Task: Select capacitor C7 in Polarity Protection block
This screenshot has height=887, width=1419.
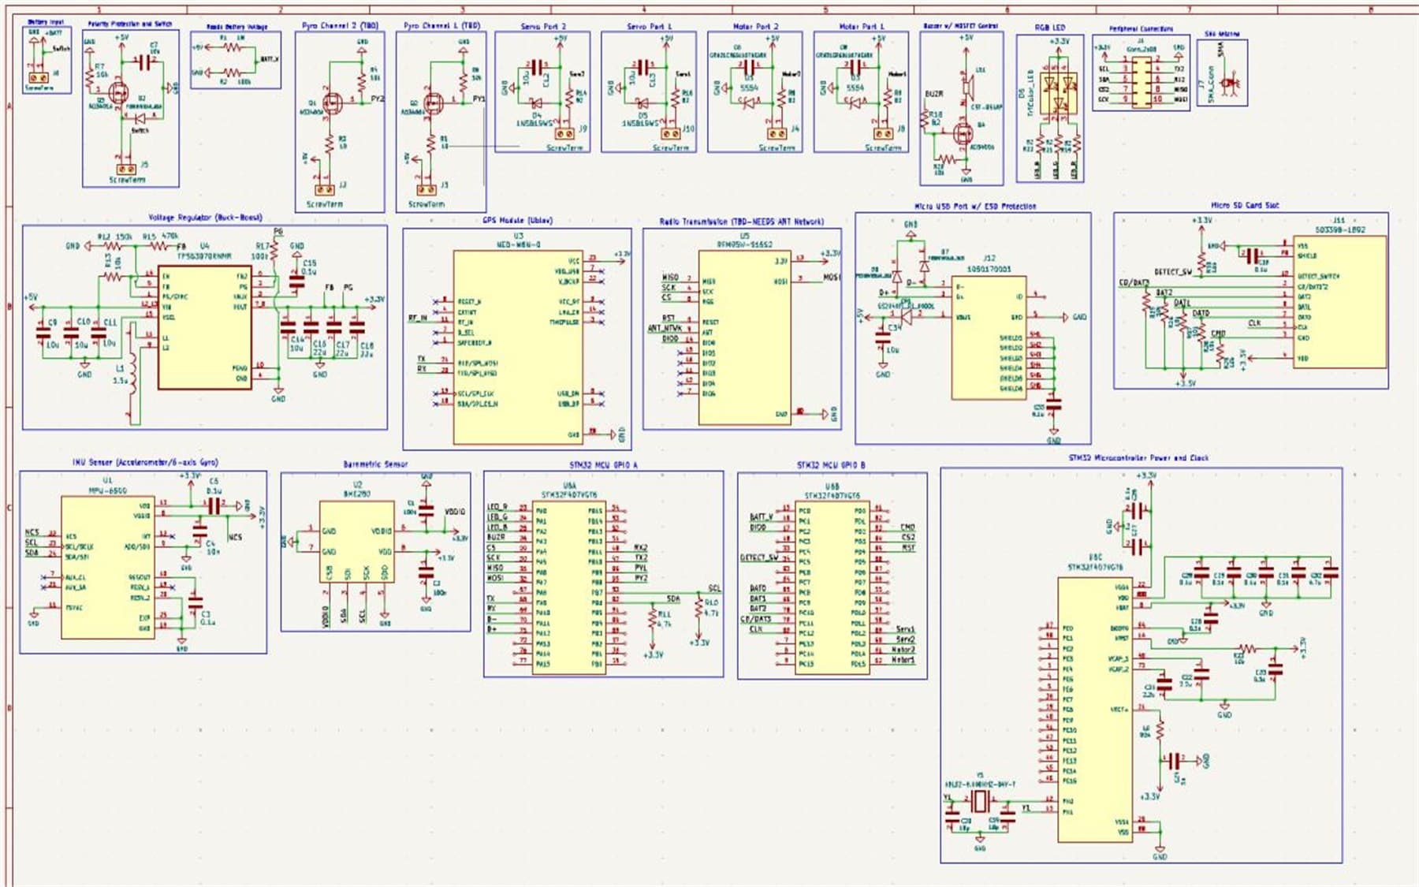Action: [143, 62]
